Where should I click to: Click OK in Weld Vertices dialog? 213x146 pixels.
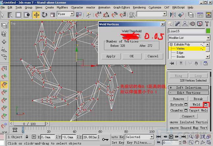pos(132,56)
